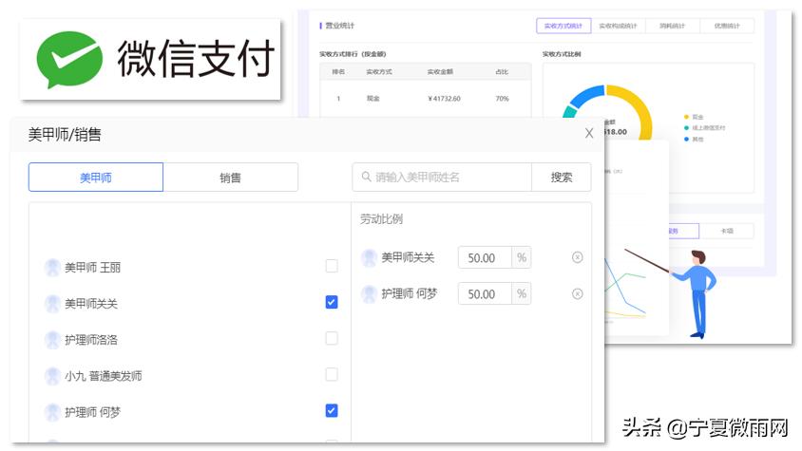The height and width of the screenshot is (451, 802).
Task: Edit the 50.00 ratio for 美甲师关关
Action: click(x=485, y=257)
